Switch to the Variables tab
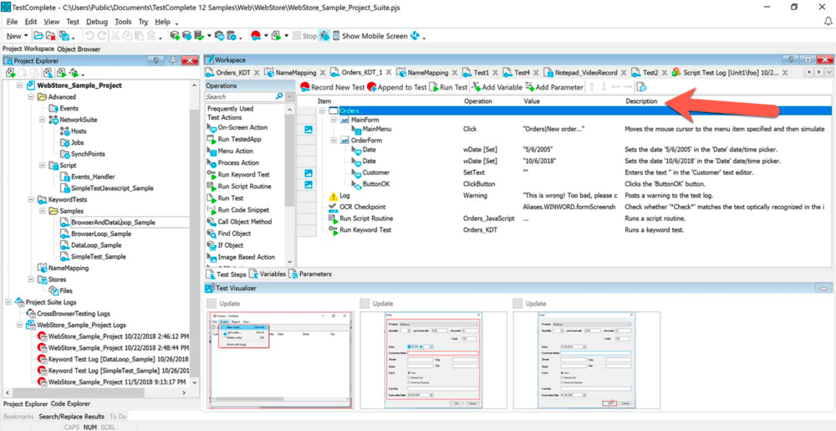This screenshot has height=431, width=836. point(268,275)
